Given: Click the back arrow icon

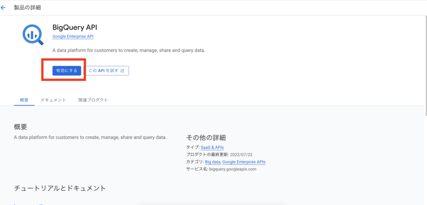Looking at the screenshot, I should [x=3, y=7].
